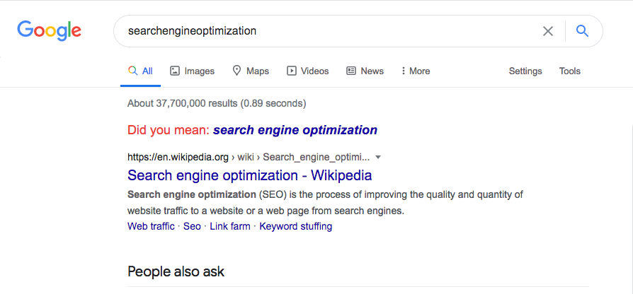This screenshot has width=633, height=294.
Task: Click the Videos play icon
Action: pos(292,71)
